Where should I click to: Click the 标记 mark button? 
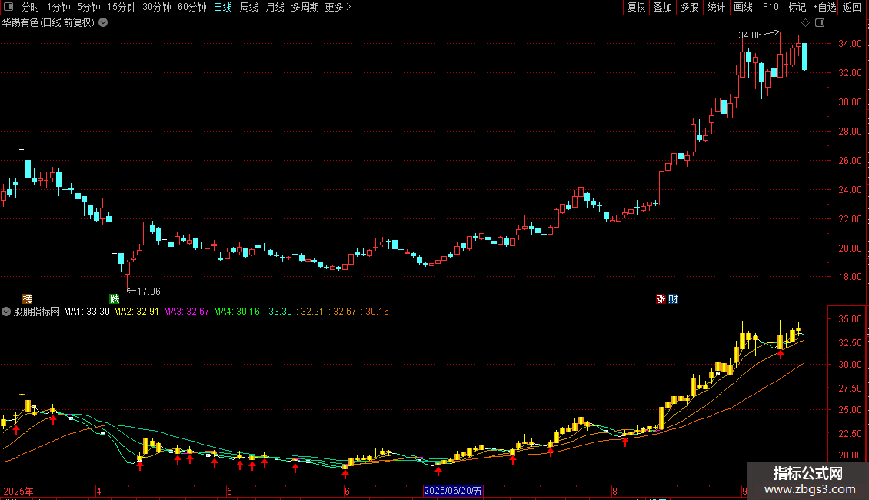pos(797,7)
